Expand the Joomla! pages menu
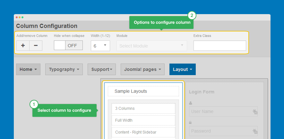 pyautogui.click(x=142, y=69)
